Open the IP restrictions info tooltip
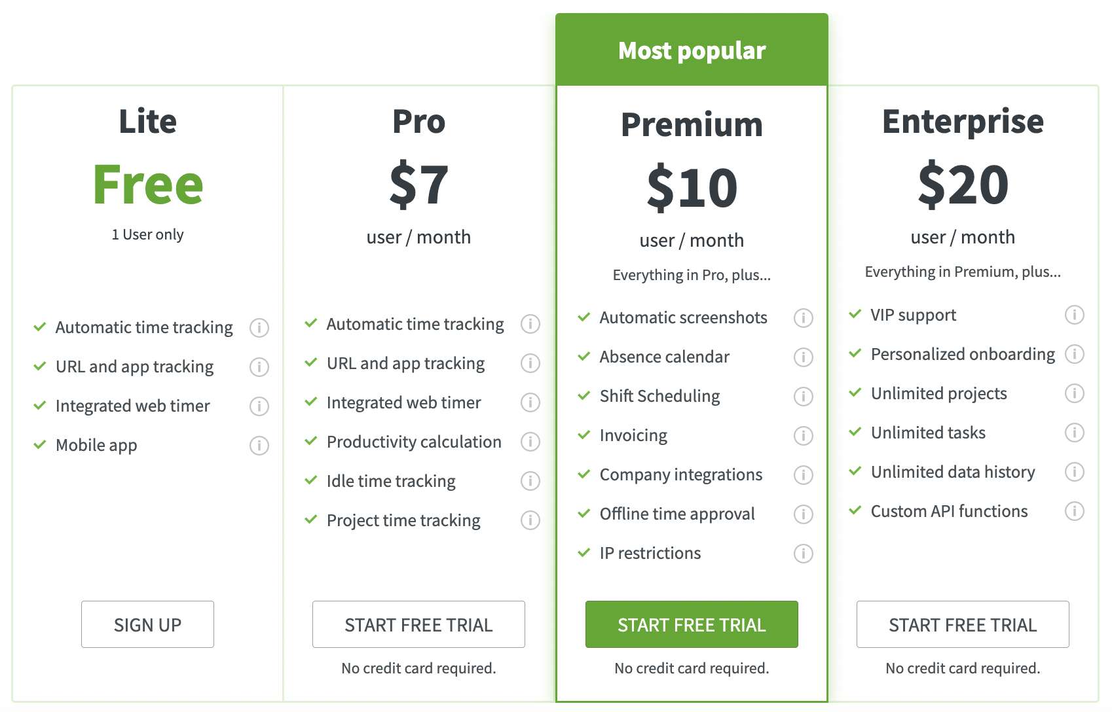 tap(804, 554)
